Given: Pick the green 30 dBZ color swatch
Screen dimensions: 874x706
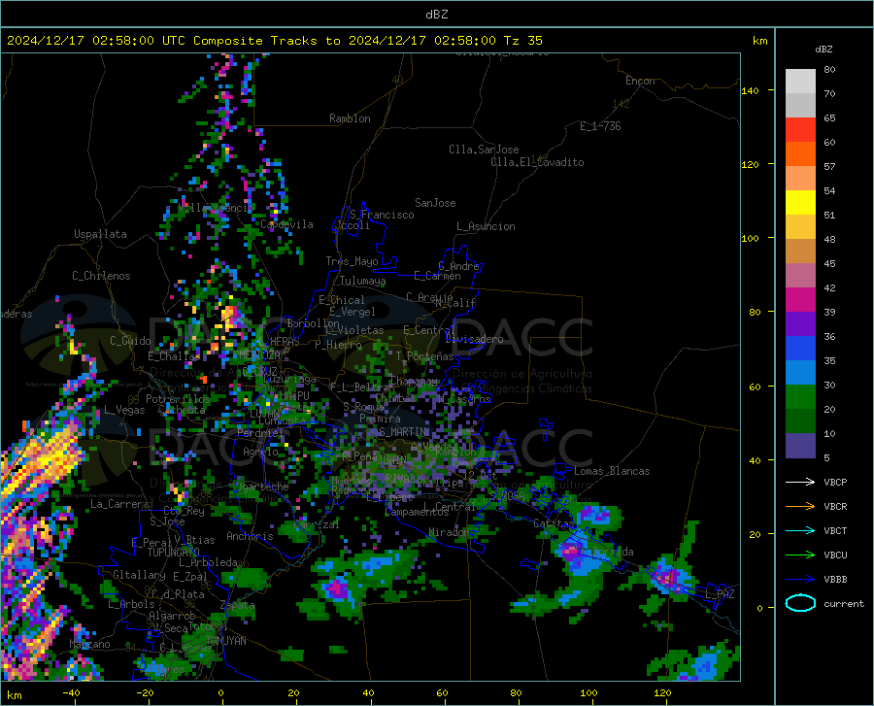Looking at the screenshot, I should point(800,397).
